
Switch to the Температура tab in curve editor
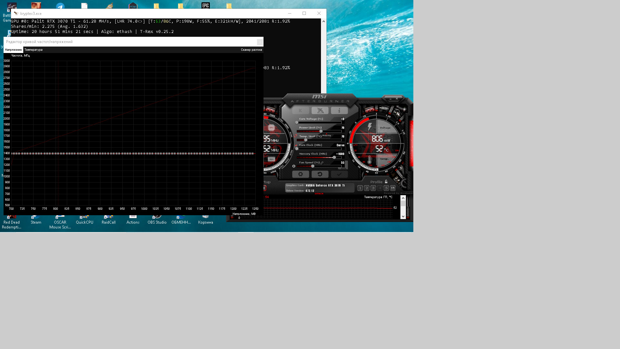click(34, 50)
